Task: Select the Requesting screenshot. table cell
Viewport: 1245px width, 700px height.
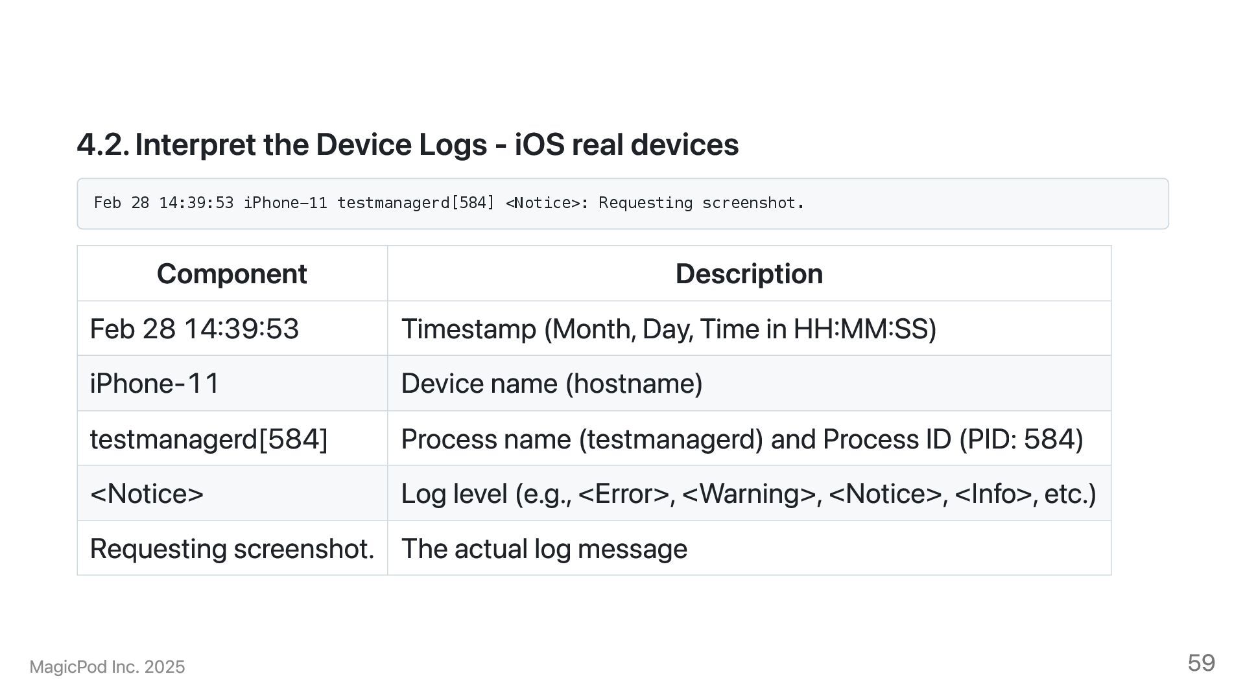Action: pyautogui.click(x=232, y=549)
